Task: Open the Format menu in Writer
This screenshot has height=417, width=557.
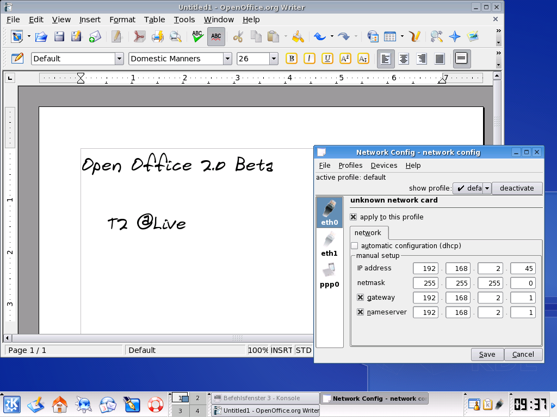Action: tap(122, 20)
